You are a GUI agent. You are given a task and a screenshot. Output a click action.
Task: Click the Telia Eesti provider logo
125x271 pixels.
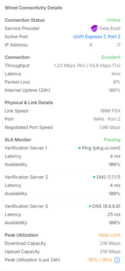click(x=94, y=28)
